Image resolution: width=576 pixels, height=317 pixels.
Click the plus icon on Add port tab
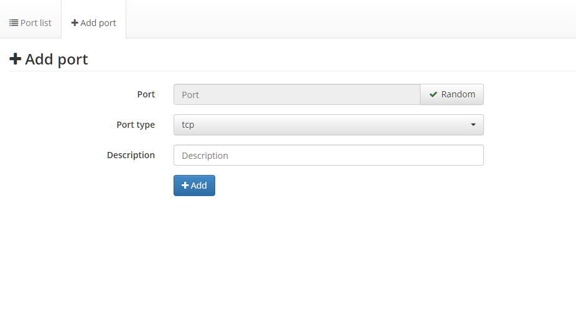click(75, 23)
